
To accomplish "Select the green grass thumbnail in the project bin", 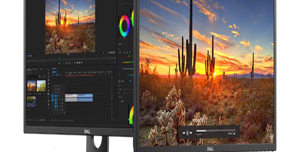I will point(41,86).
